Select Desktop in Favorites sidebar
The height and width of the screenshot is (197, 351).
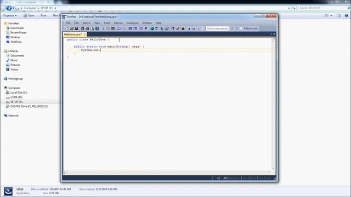tap(15, 37)
